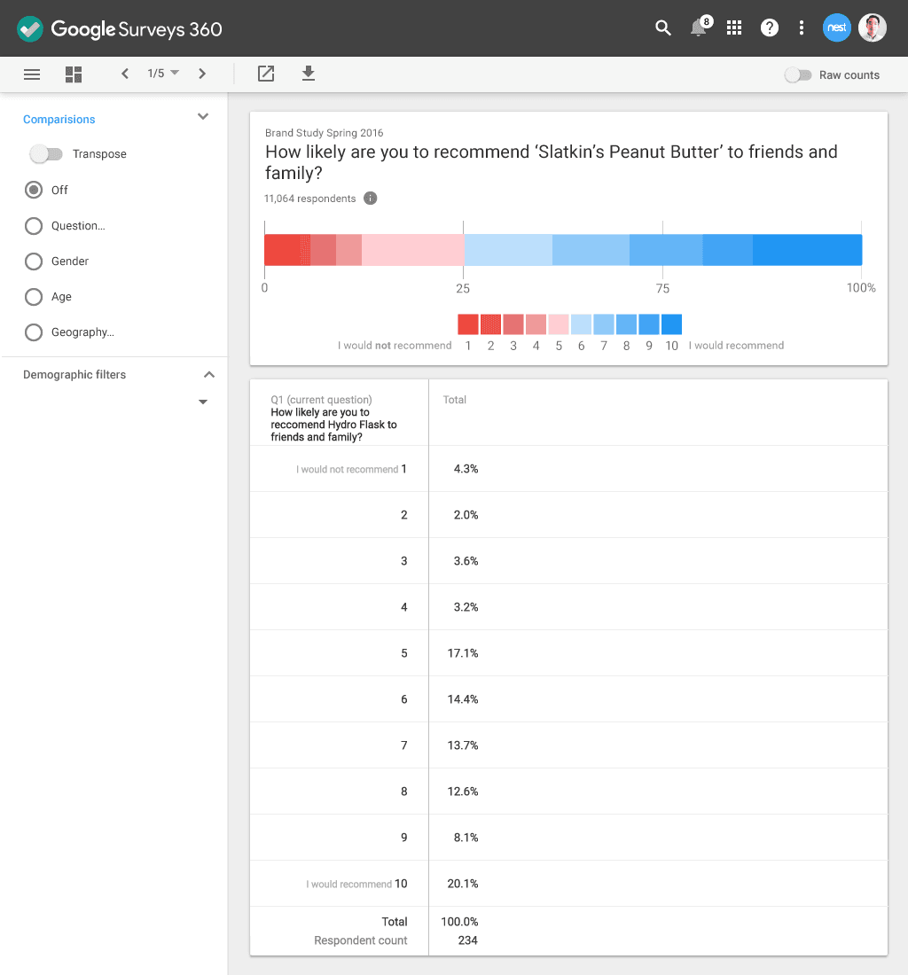Open the three-dot overflow menu
The height and width of the screenshot is (975, 908).
click(802, 27)
